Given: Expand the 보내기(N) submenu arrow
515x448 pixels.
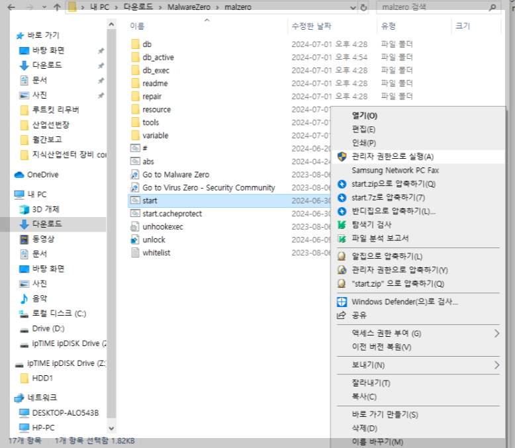Looking at the screenshot, I should point(496,365).
